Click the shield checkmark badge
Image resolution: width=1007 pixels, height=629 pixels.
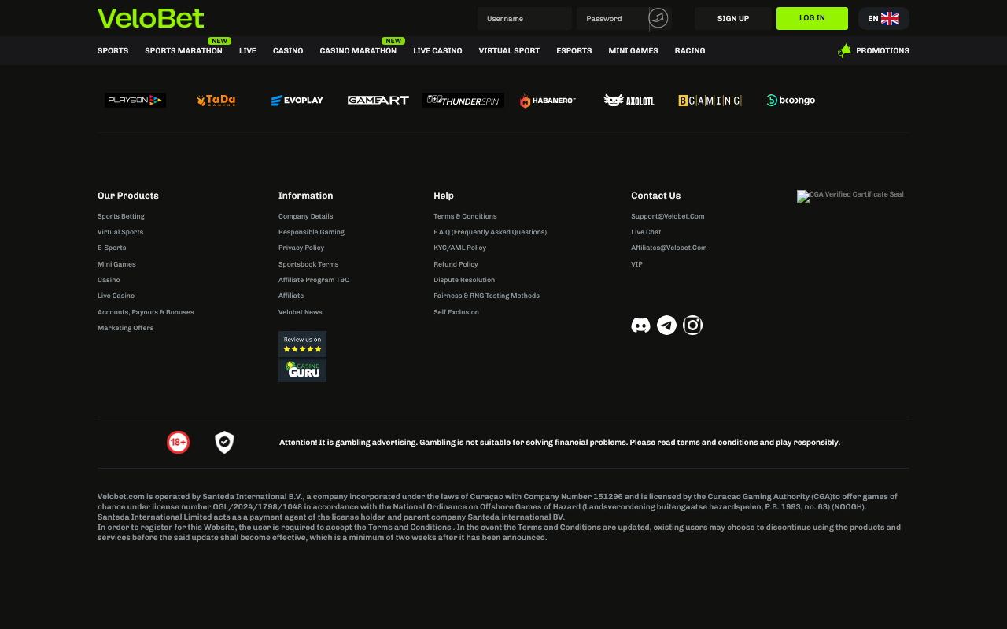coord(224,443)
